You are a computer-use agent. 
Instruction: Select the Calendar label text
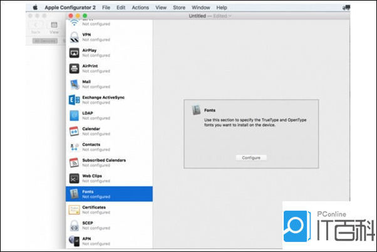coord(91,129)
